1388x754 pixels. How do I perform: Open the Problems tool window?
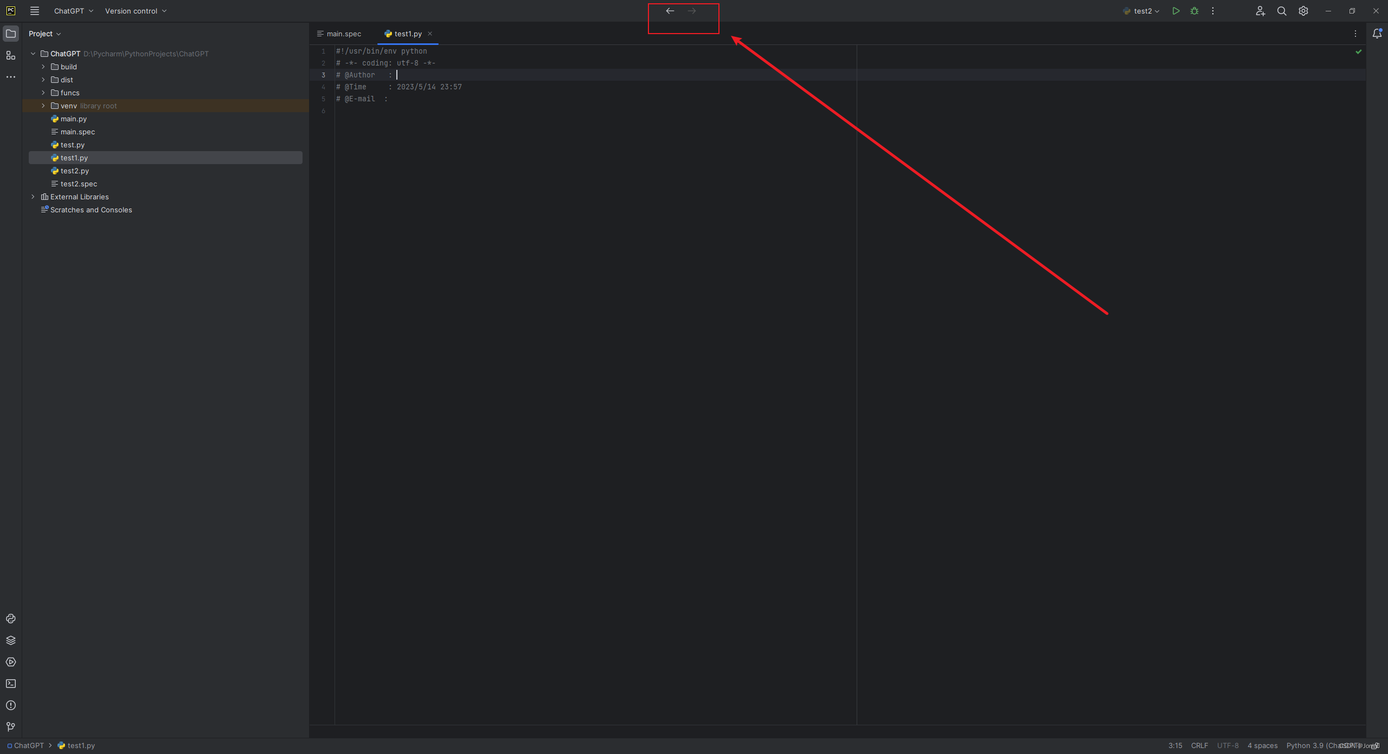[11, 705]
